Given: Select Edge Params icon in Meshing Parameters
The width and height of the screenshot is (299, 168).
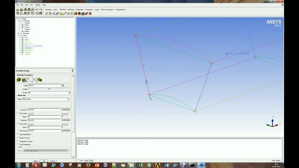Looking at the screenshot, I should tap(29, 80).
